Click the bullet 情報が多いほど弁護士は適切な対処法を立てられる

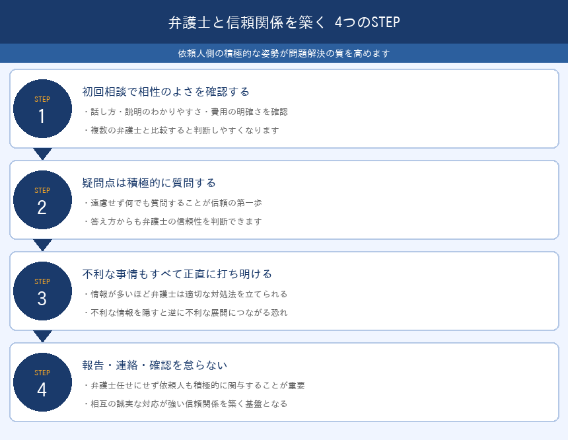(x=186, y=295)
